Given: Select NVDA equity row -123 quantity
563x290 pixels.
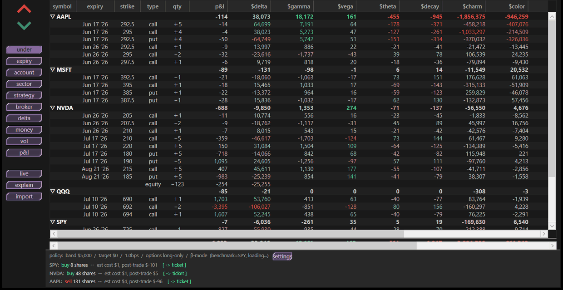Looking at the screenshot, I should tap(177, 184).
